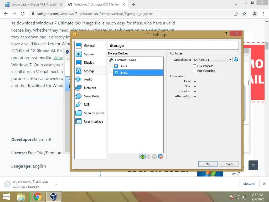Click Show all downloads
Image resolution: width=269 pixels, height=202 pixels.
click(249, 184)
